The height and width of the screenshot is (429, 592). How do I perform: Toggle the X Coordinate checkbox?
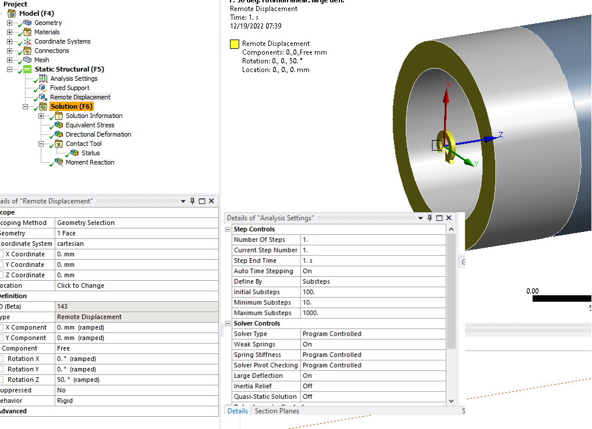[x=2, y=254]
